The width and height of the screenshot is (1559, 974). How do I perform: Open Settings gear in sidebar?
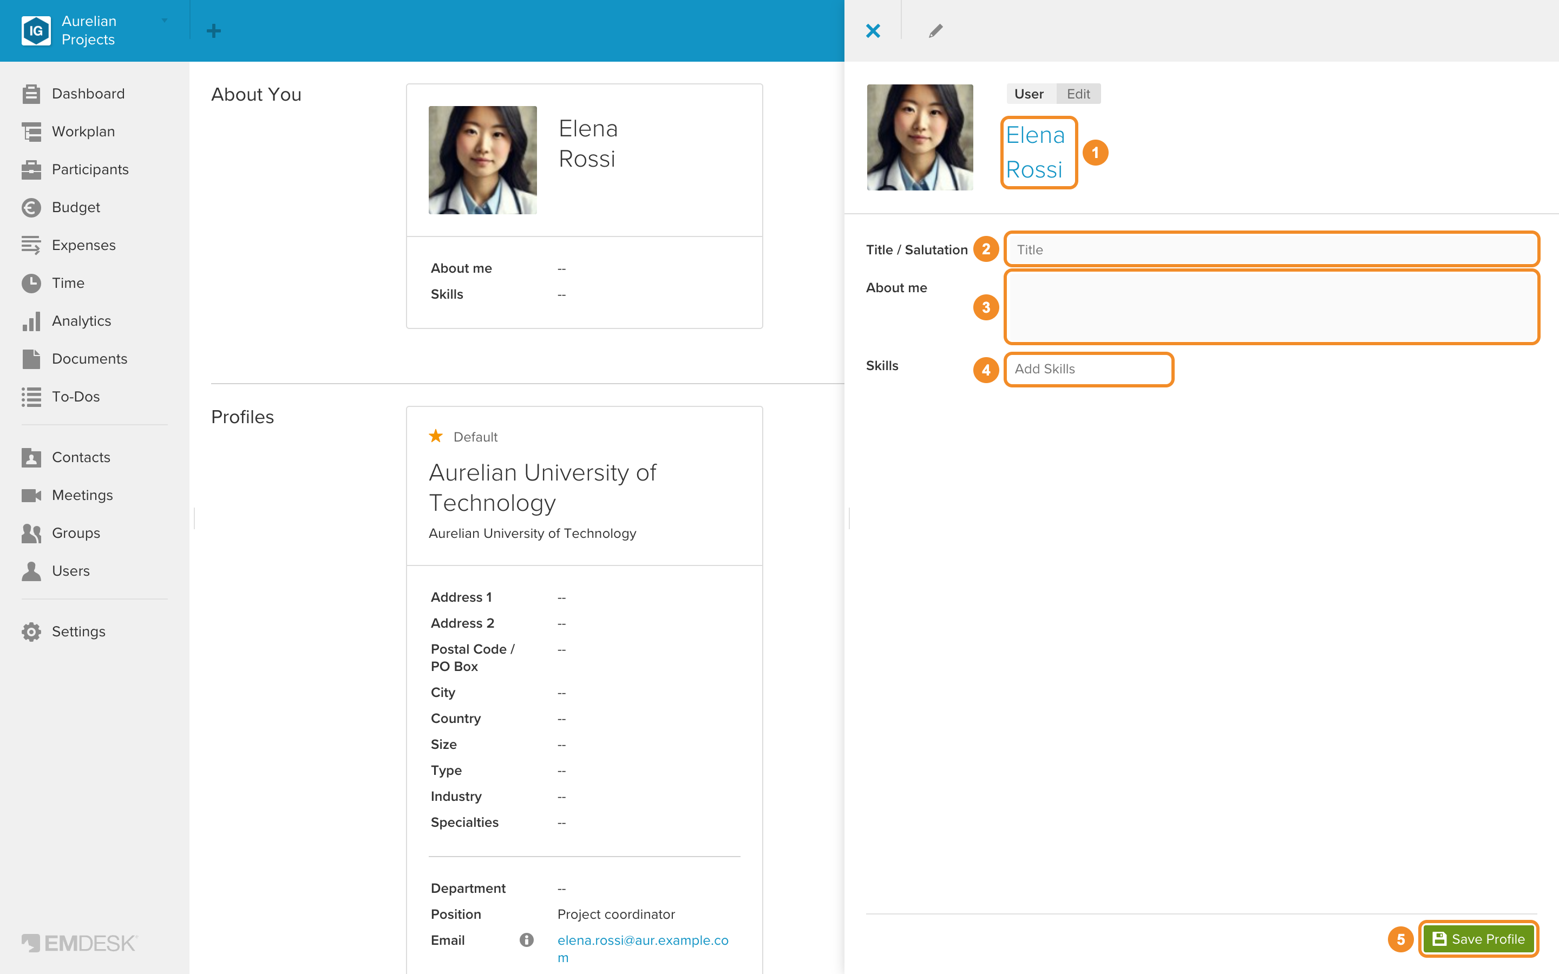point(31,632)
